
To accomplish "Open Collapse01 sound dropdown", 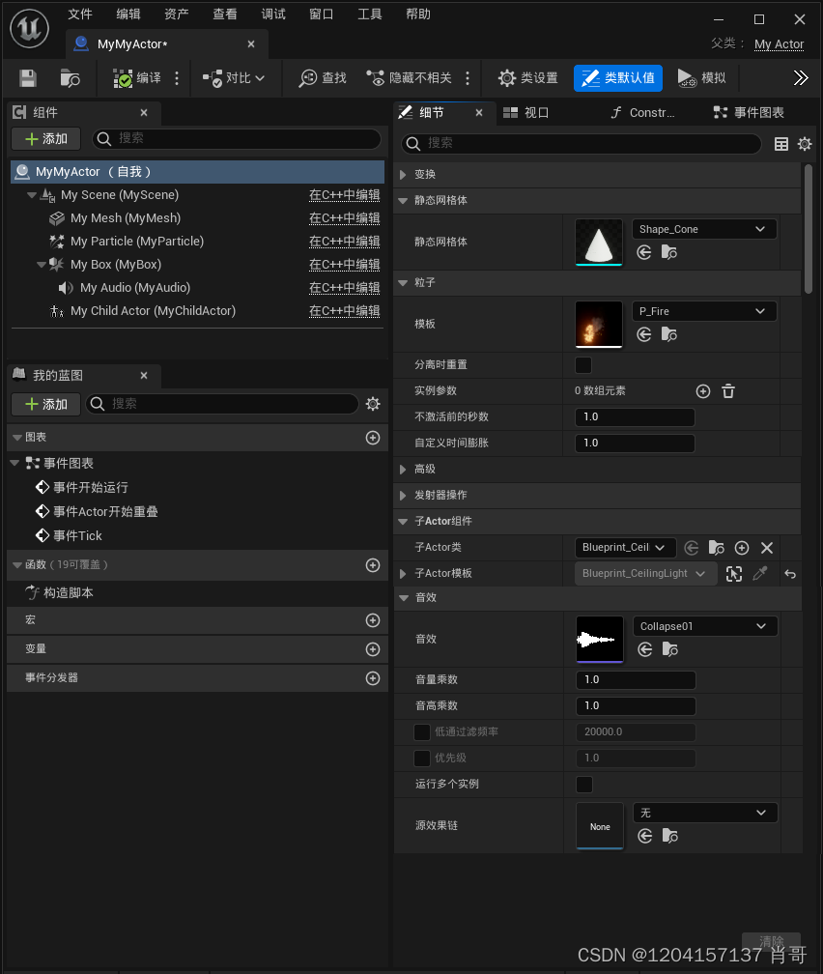I will [x=705, y=626].
